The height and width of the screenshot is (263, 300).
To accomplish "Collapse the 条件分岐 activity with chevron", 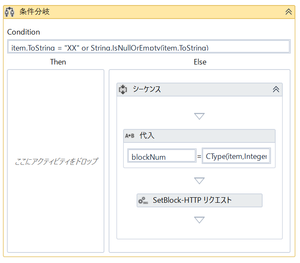I will tap(289, 12).
